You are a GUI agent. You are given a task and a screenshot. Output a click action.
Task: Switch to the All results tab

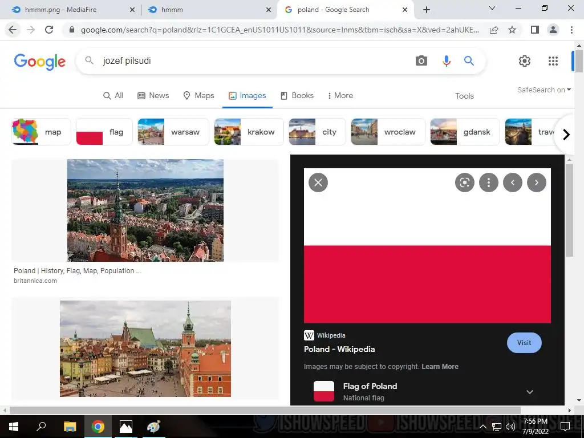pos(113,95)
